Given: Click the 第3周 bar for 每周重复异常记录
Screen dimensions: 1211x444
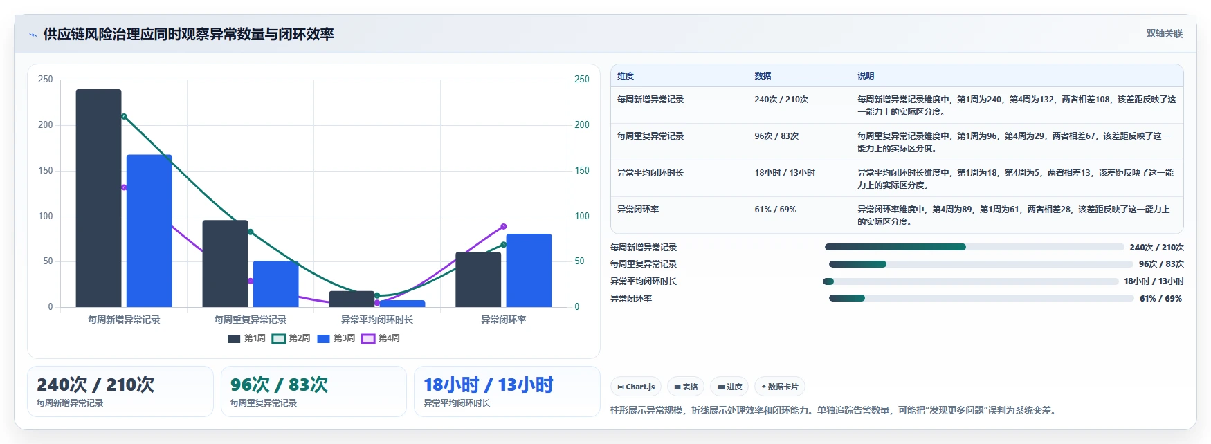Looking at the screenshot, I should click(275, 284).
